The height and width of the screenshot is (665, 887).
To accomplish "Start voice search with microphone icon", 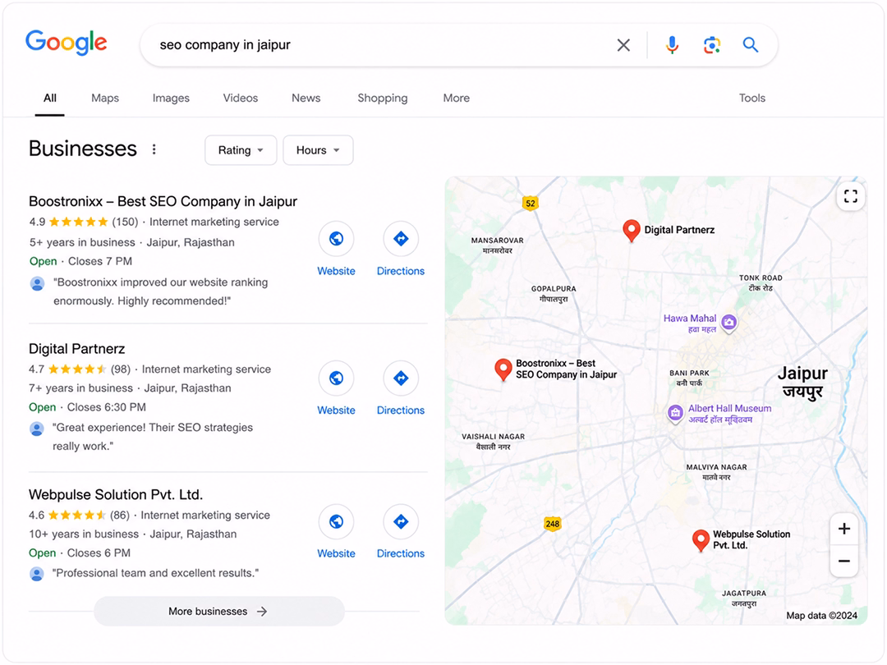I will coord(672,44).
